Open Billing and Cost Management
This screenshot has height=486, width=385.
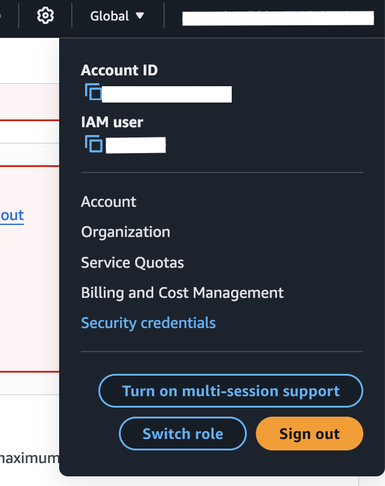coord(182,293)
